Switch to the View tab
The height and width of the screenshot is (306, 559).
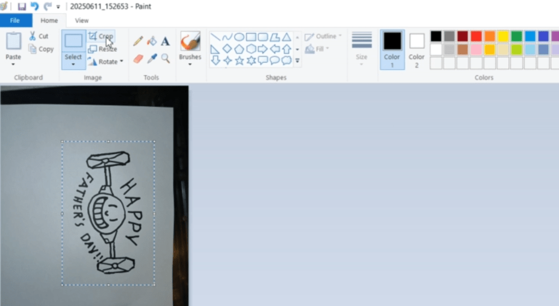[x=82, y=21]
